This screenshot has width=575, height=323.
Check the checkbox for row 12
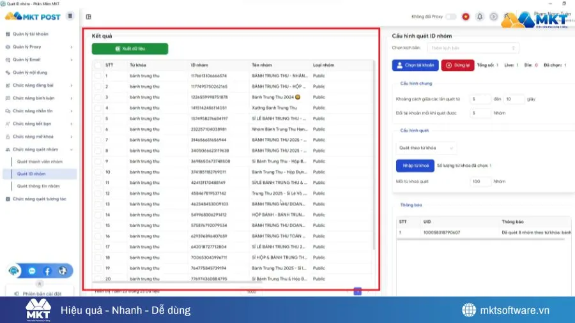pos(98,193)
